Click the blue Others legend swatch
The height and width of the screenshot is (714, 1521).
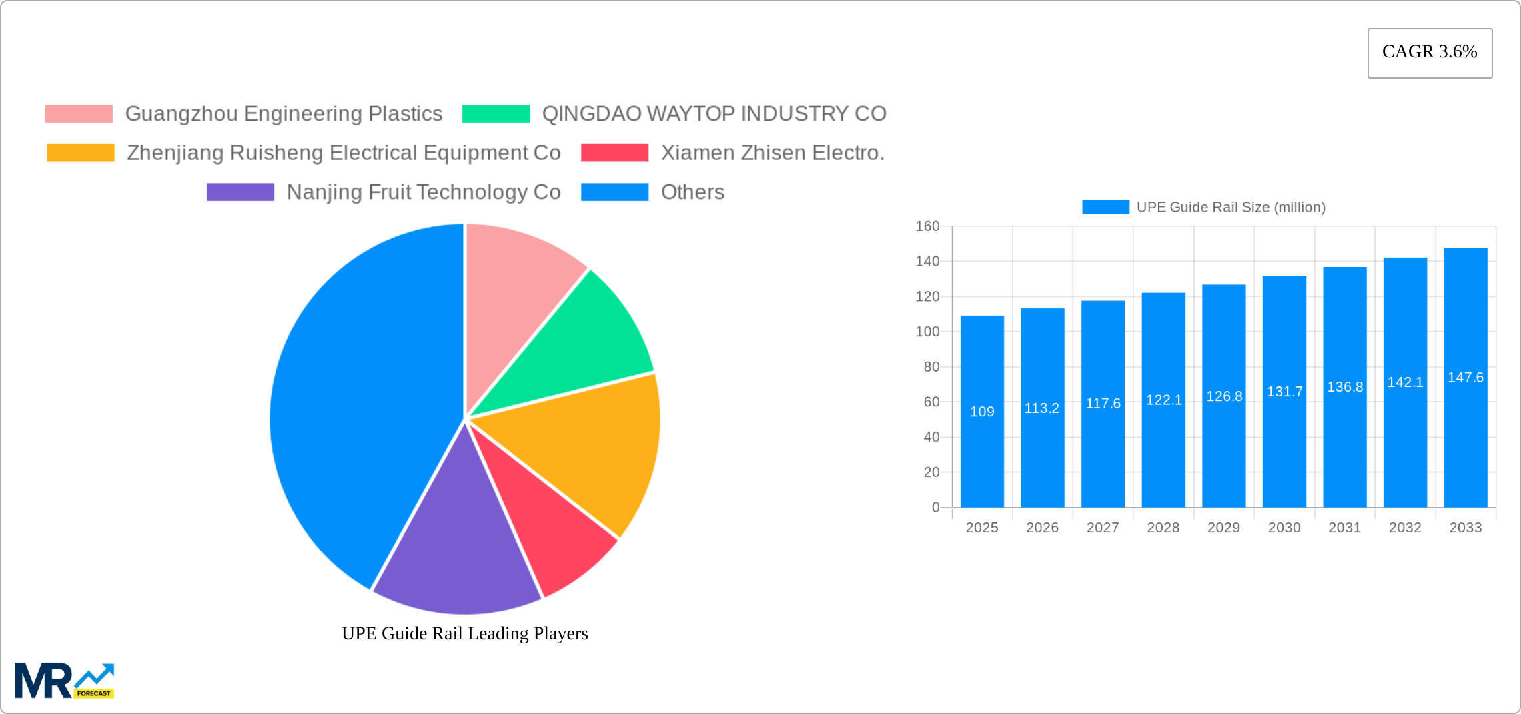tap(614, 192)
